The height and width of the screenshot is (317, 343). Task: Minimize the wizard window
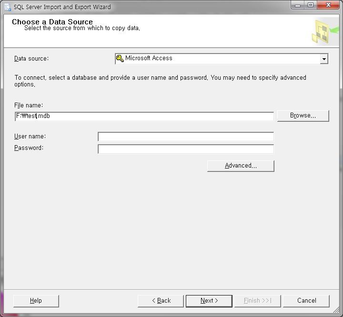[x=297, y=5]
